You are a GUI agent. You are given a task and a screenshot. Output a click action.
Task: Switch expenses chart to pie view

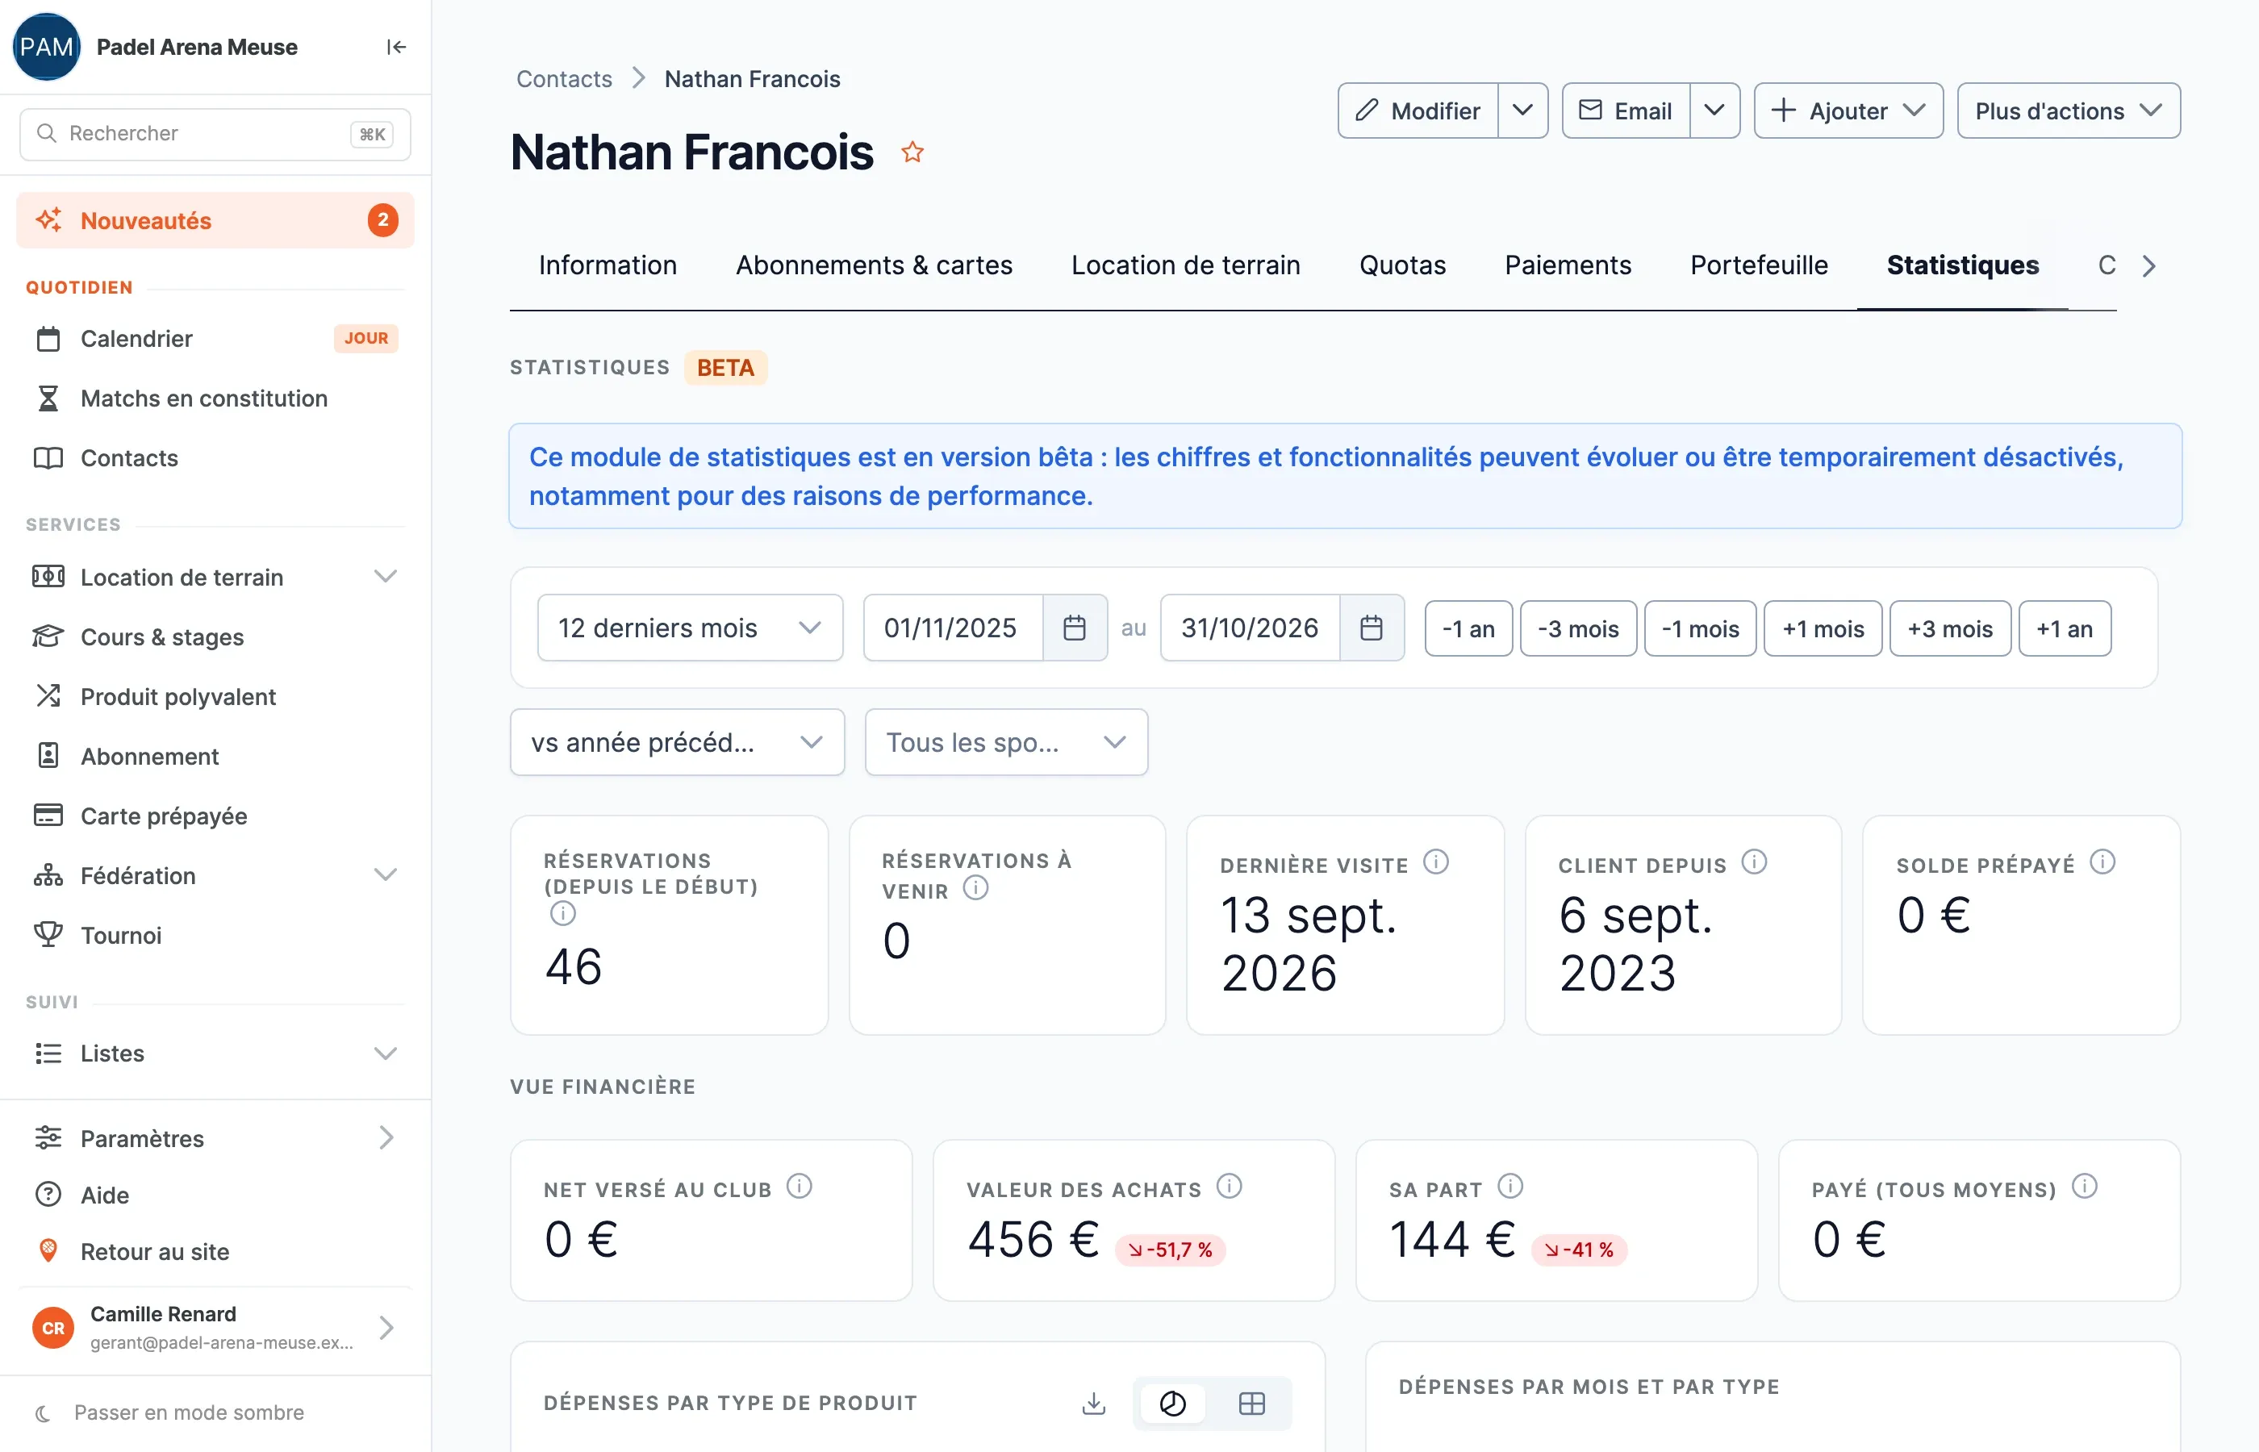[1173, 1403]
